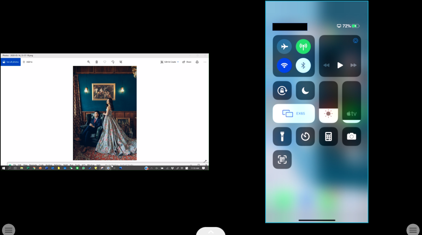Click the screen brightness slider
Viewport: 422px width, 235px height.
[328, 102]
